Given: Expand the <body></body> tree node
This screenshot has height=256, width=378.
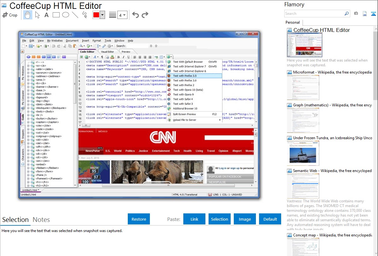Looking at the screenshot, I should (x=28, y=111).
